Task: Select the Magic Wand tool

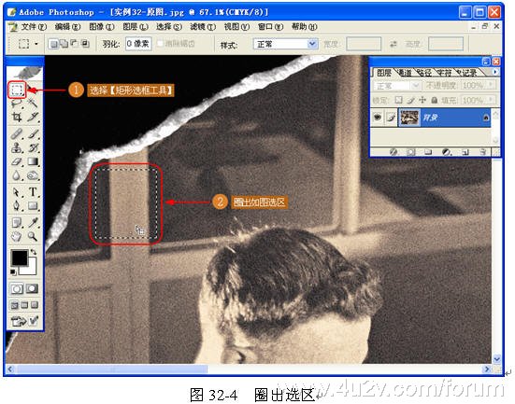Action: click(x=33, y=103)
